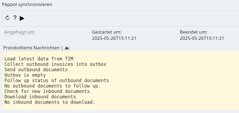239x113 pixels.
Task: Click the 'Beendet um:' field label
Action: click(x=194, y=32)
